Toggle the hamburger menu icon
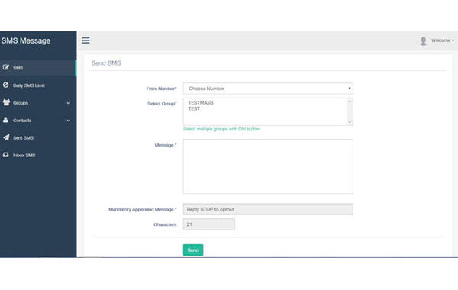Screen dimensions: 458x290 pyautogui.click(x=85, y=40)
